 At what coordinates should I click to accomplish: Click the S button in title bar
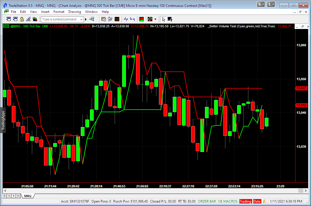261,4
